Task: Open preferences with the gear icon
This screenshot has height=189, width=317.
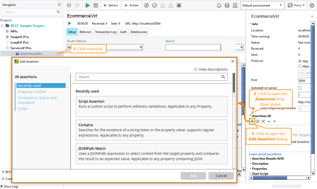Action: point(312,5)
